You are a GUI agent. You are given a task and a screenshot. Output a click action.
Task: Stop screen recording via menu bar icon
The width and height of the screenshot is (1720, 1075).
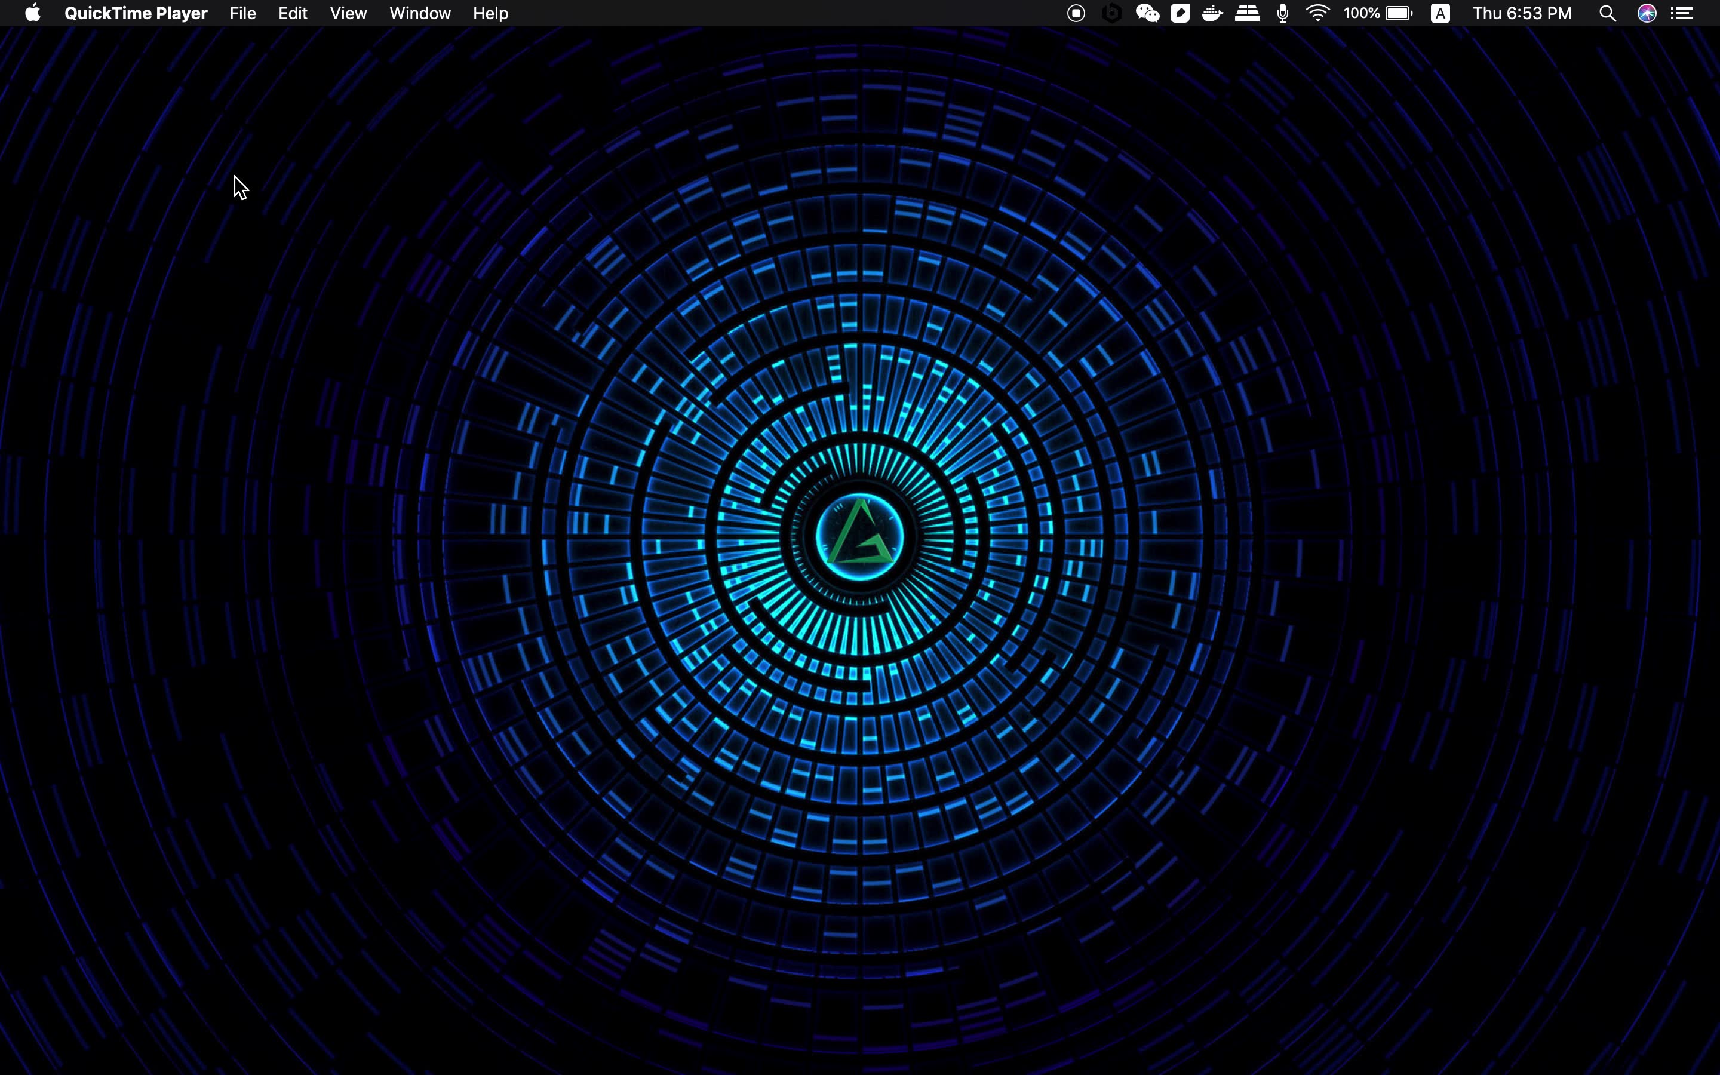[x=1076, y=13]
